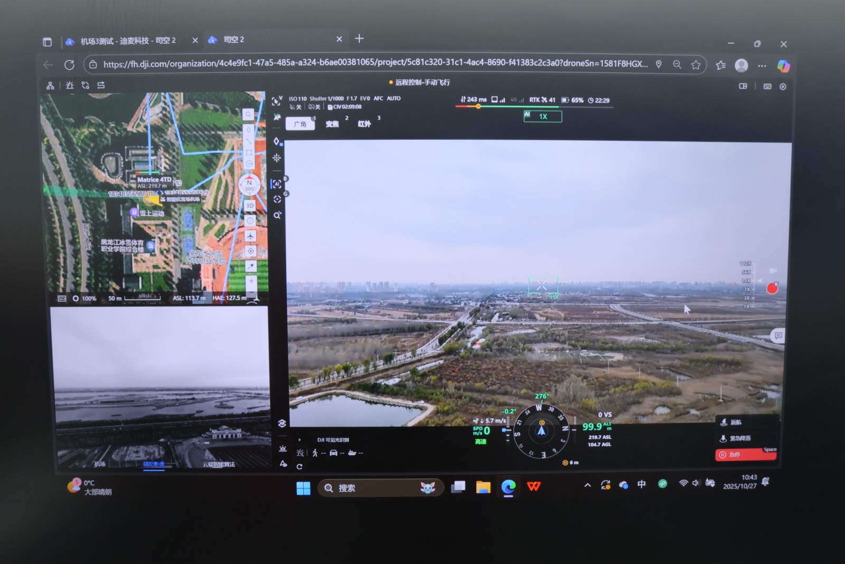Switch to the 红外 infrared camera tab
845x564 pixels.
pos(364,124)
